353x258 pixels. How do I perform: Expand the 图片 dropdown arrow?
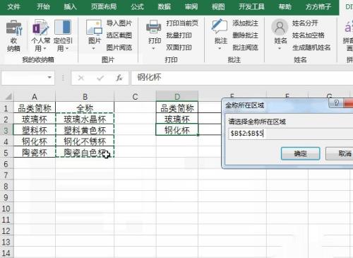click(93, 49)
